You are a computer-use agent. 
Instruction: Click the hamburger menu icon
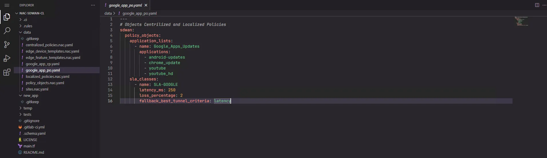[x=7, y=5]
